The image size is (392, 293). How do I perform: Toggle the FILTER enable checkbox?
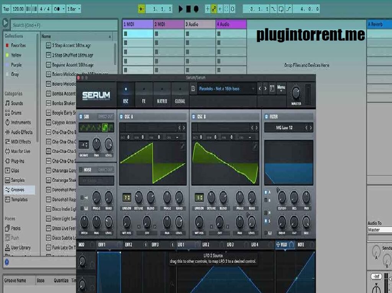click(266, 116)
